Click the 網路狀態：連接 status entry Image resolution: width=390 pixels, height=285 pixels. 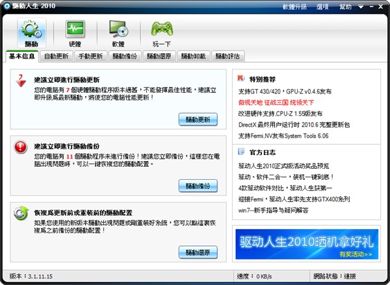(335, 277)
